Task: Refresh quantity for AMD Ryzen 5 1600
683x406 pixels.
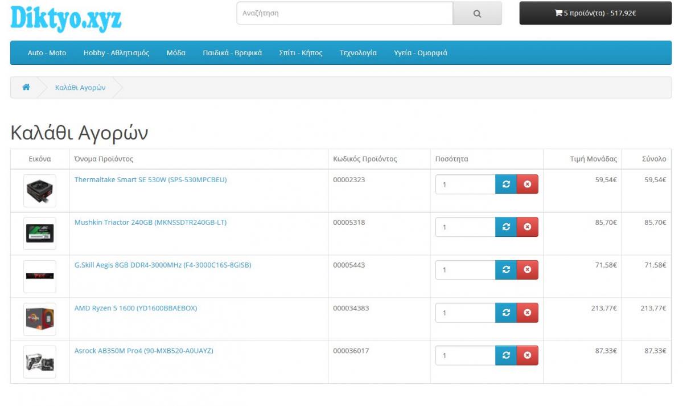Action: point(506,313)
